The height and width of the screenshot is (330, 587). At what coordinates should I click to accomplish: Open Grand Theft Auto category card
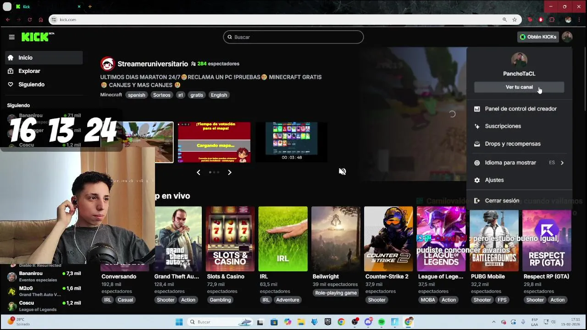point(178,239)
